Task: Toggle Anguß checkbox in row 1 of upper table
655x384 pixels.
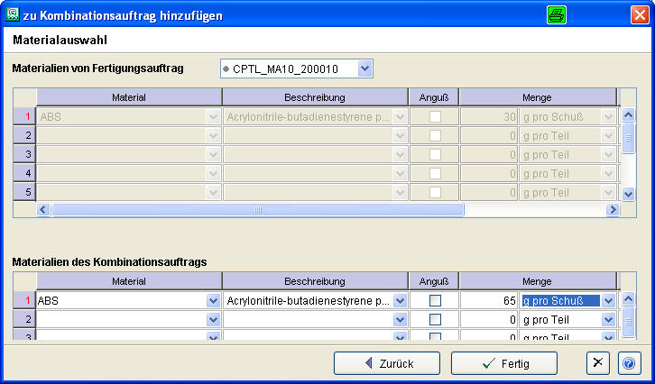Action: (x=435, y=116)
